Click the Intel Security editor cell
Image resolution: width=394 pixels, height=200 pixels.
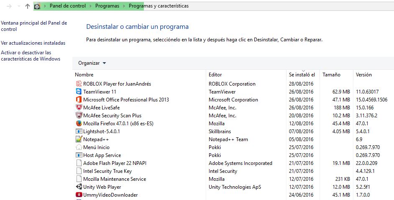pyautogui.click(x=223, y=171)
